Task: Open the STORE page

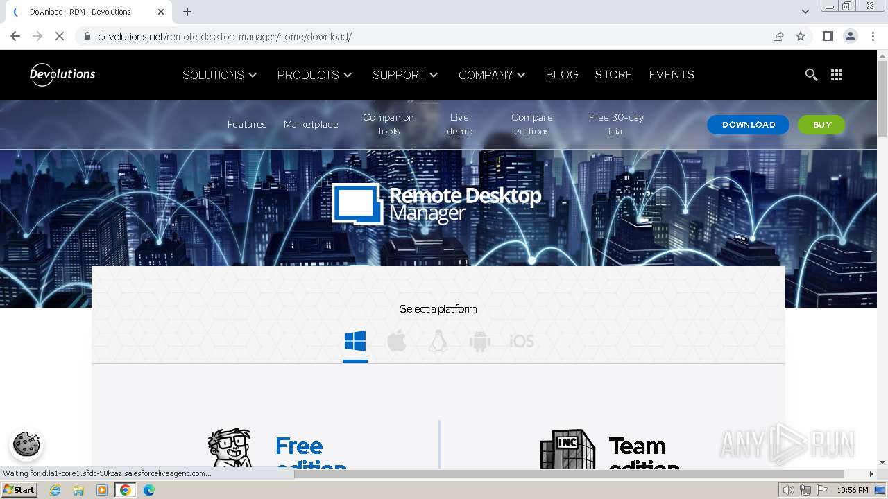Action: [613, 75]
